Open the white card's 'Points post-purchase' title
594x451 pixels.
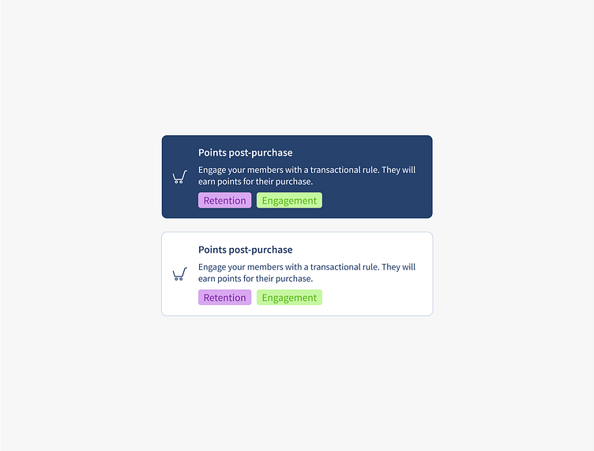(245, 250)
